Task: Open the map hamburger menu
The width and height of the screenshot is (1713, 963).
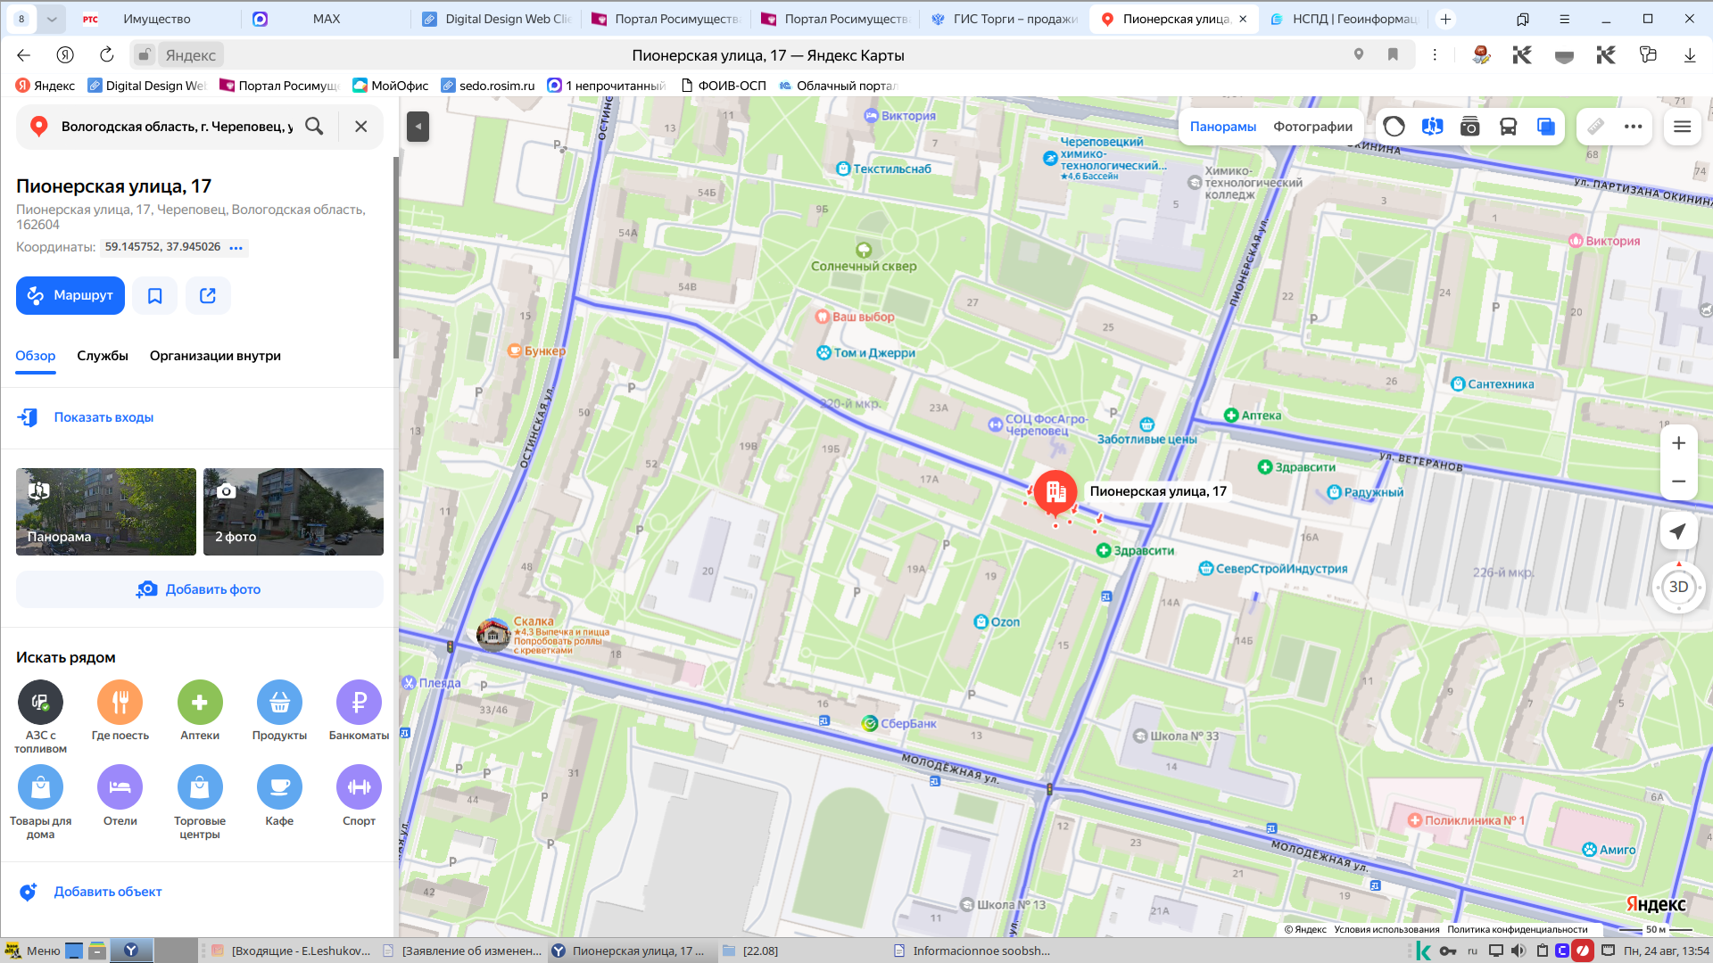Action: click(x=1682, y=127)
